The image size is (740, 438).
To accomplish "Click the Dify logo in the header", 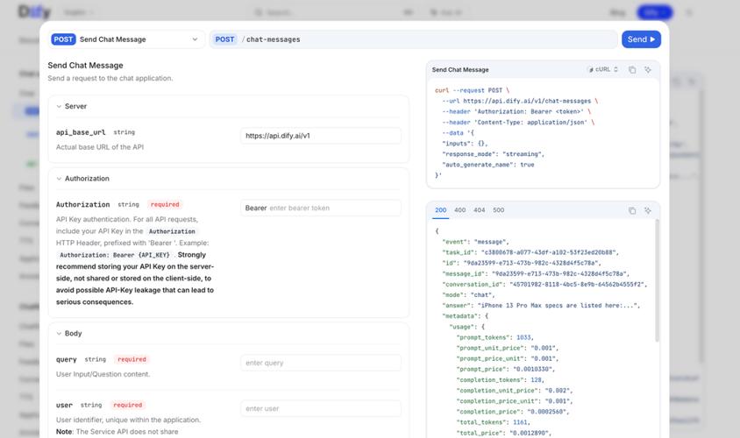I will tap(32, 13).
